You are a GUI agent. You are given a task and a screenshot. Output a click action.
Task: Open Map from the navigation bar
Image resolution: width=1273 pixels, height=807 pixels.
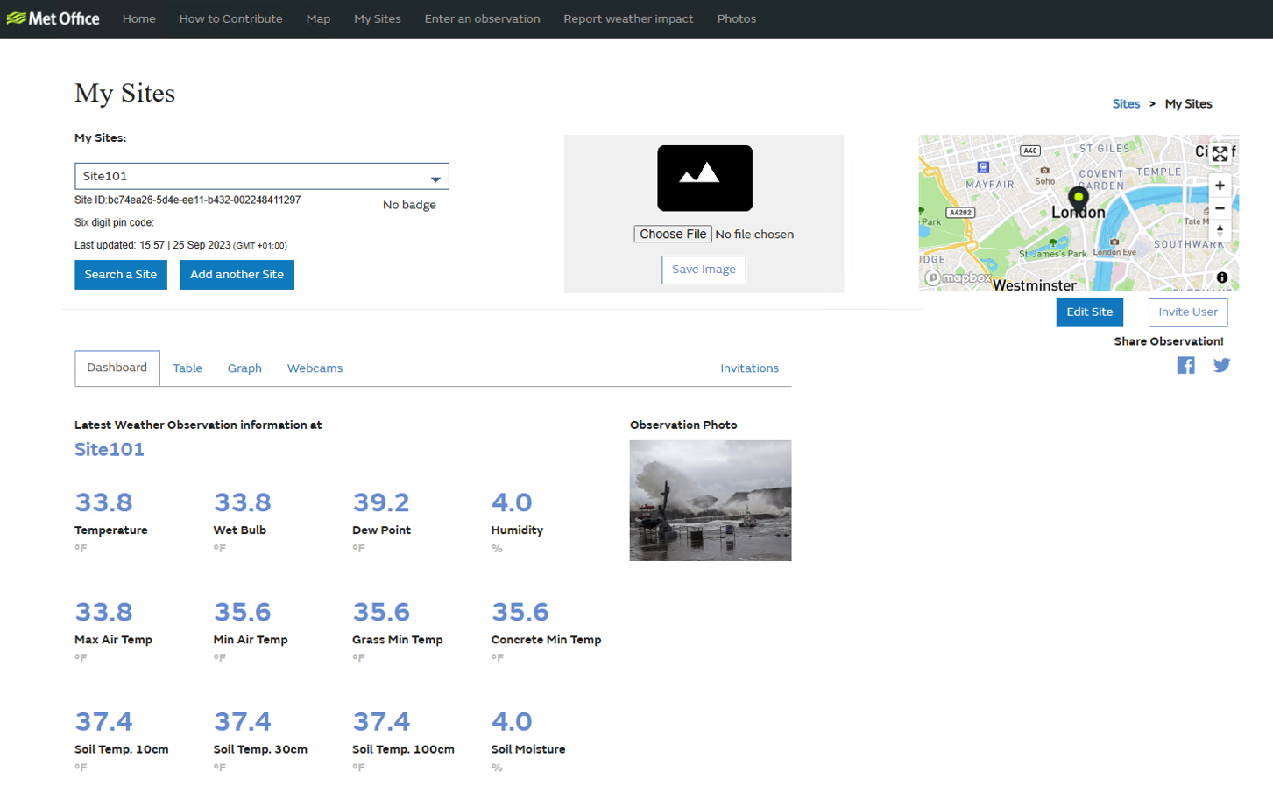coord(318,18)
